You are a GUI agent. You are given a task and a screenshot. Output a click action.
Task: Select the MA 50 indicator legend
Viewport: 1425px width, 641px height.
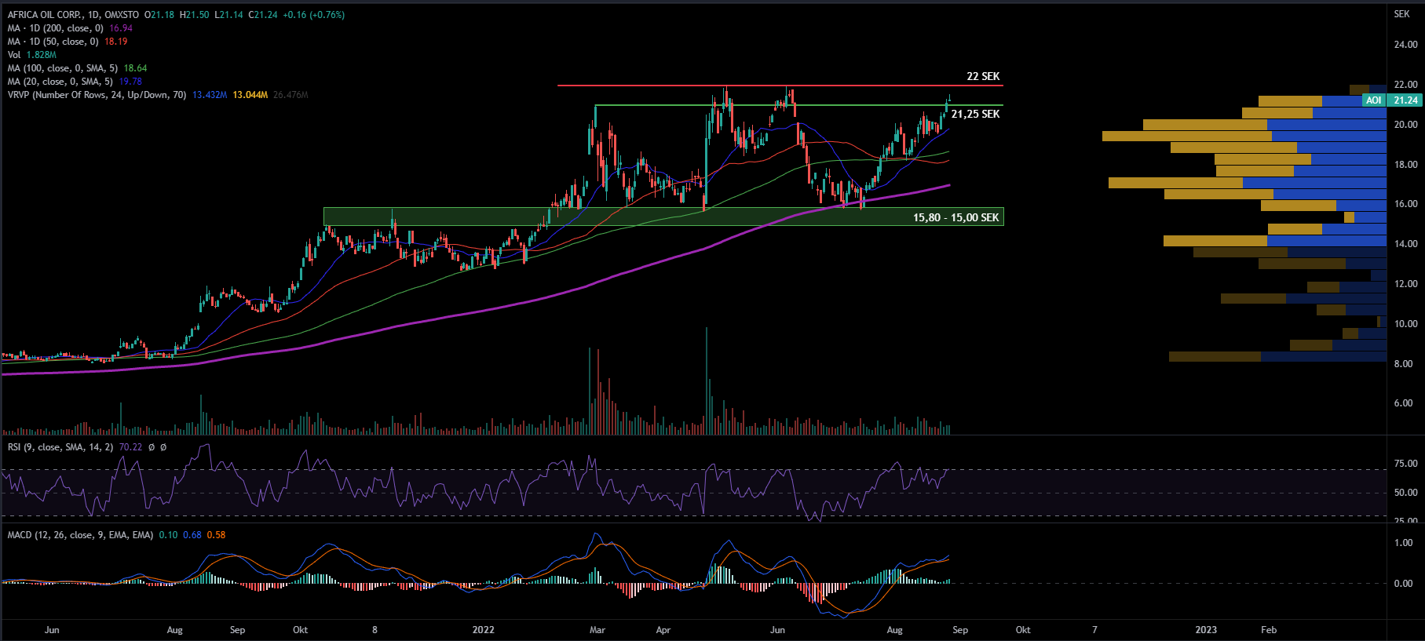point(53,42)
